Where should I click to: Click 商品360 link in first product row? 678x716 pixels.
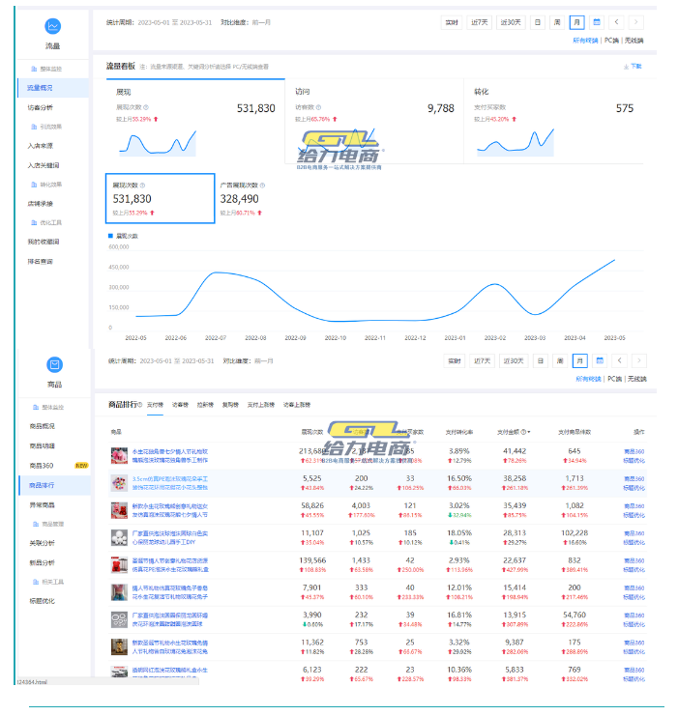tap(634, 450)
